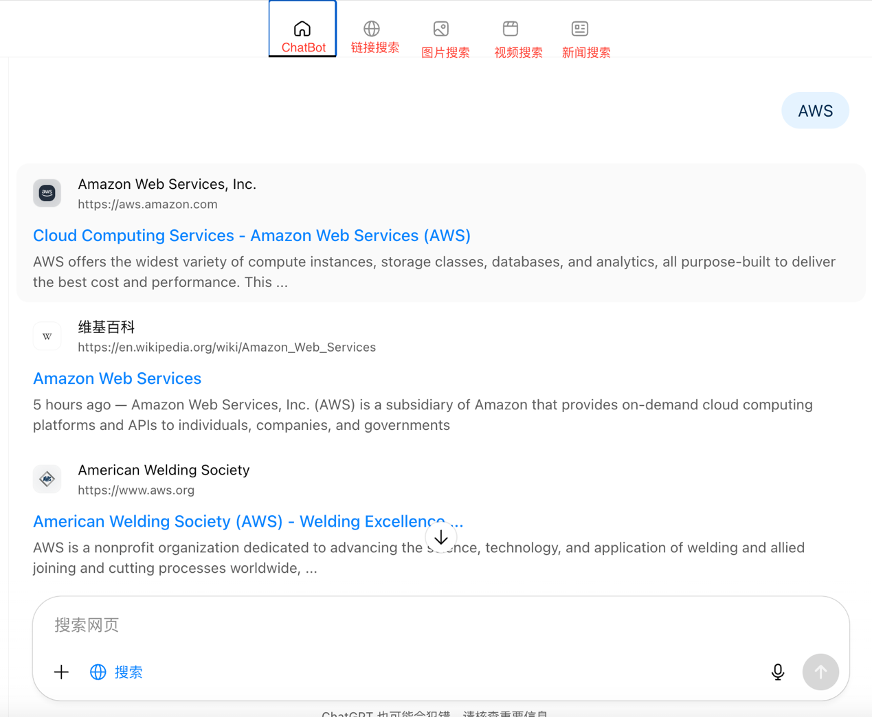Click the send arrow button
This screenshot has width=872, height=717.
click(820, 672)
